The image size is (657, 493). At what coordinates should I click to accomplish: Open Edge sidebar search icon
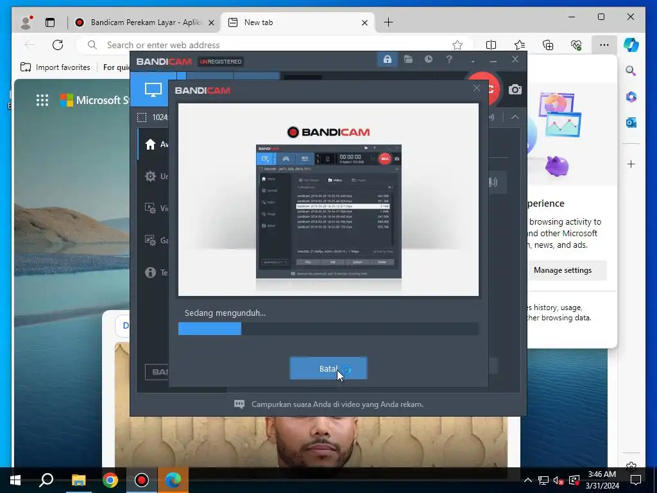pos(631,71)
